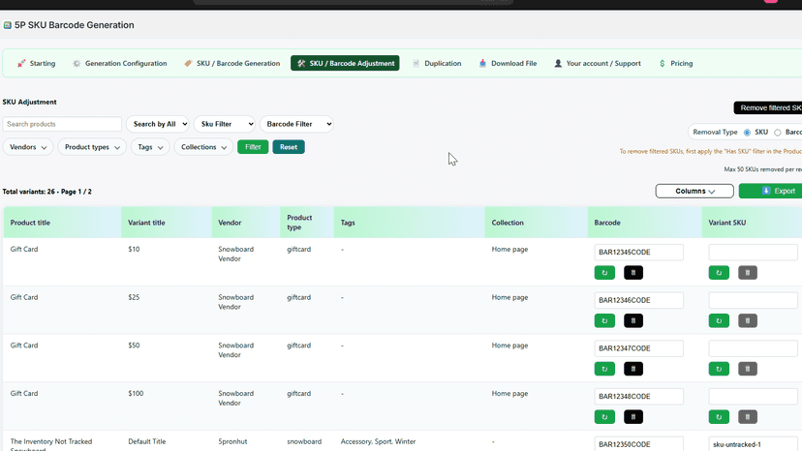Screen dimensions: 802x451
Task: Regenerate SKU for Gift Card $50
Action: [719, 369]
